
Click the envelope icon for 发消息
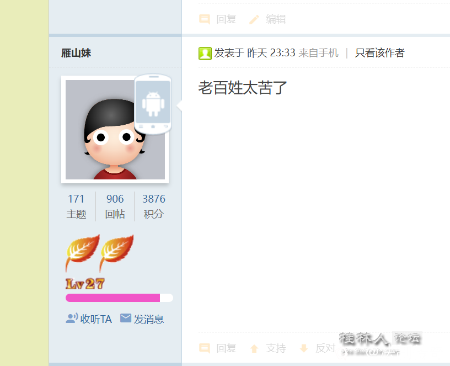click(126, 319)
